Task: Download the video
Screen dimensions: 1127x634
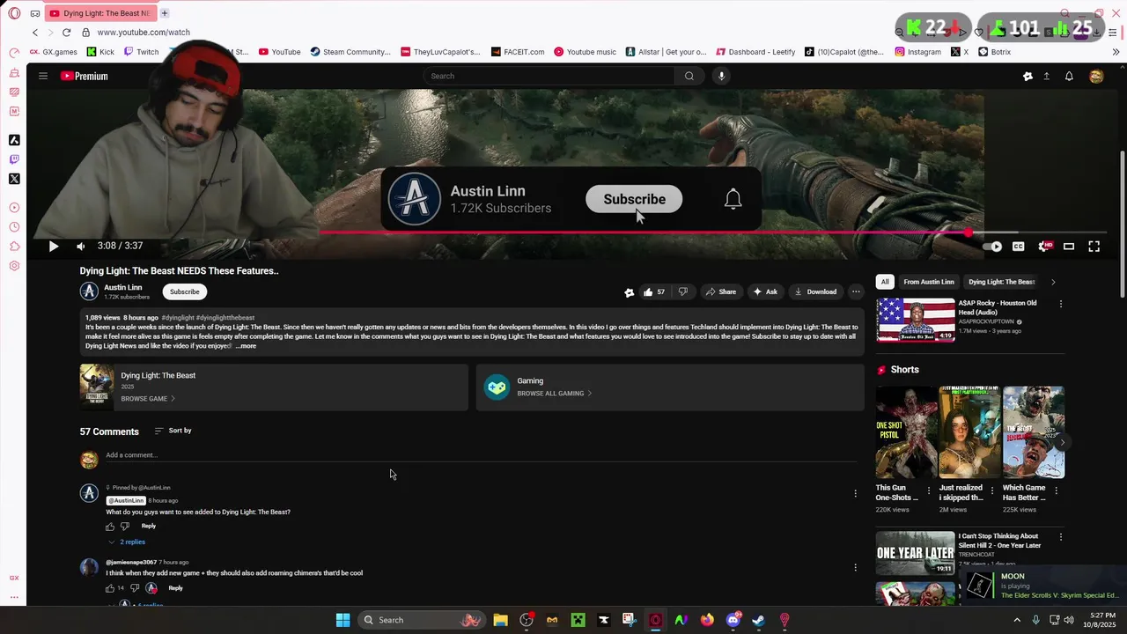Action: point(815,291)
